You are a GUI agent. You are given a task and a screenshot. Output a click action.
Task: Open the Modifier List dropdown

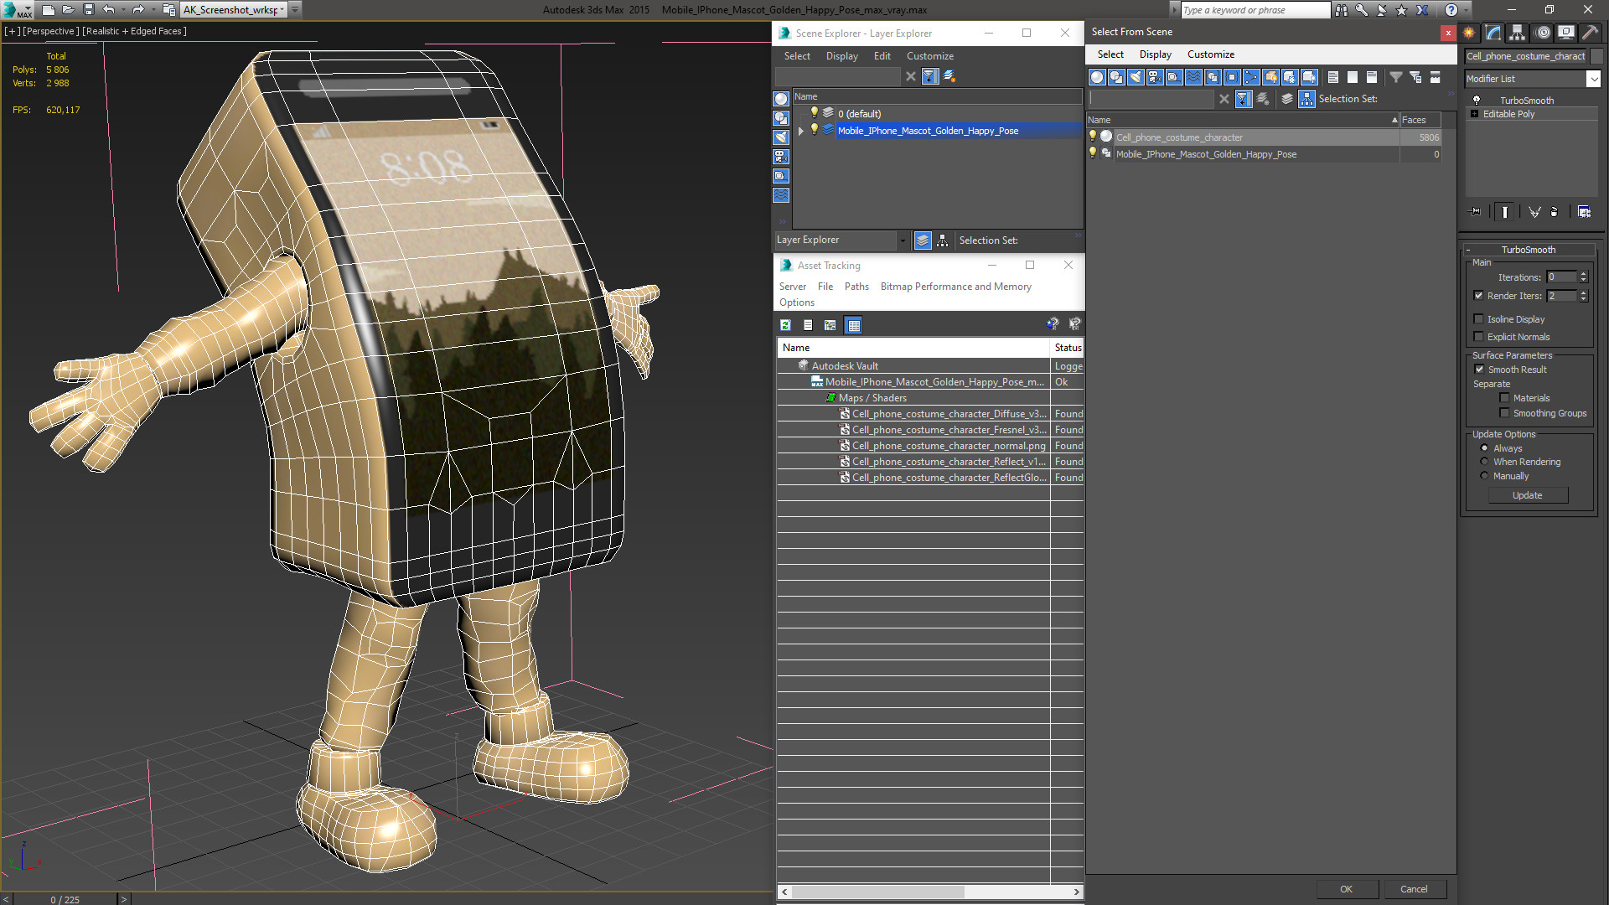coord(1592,79)
